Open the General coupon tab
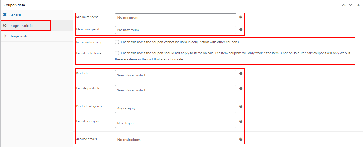The width and height of the screenshot is (363, 147). click(x=15, y=15)
